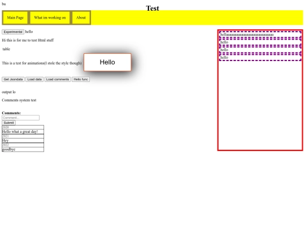This screenshot has height=229, width=305.
Task: Click the Load data button
Action: pos(34,79)
